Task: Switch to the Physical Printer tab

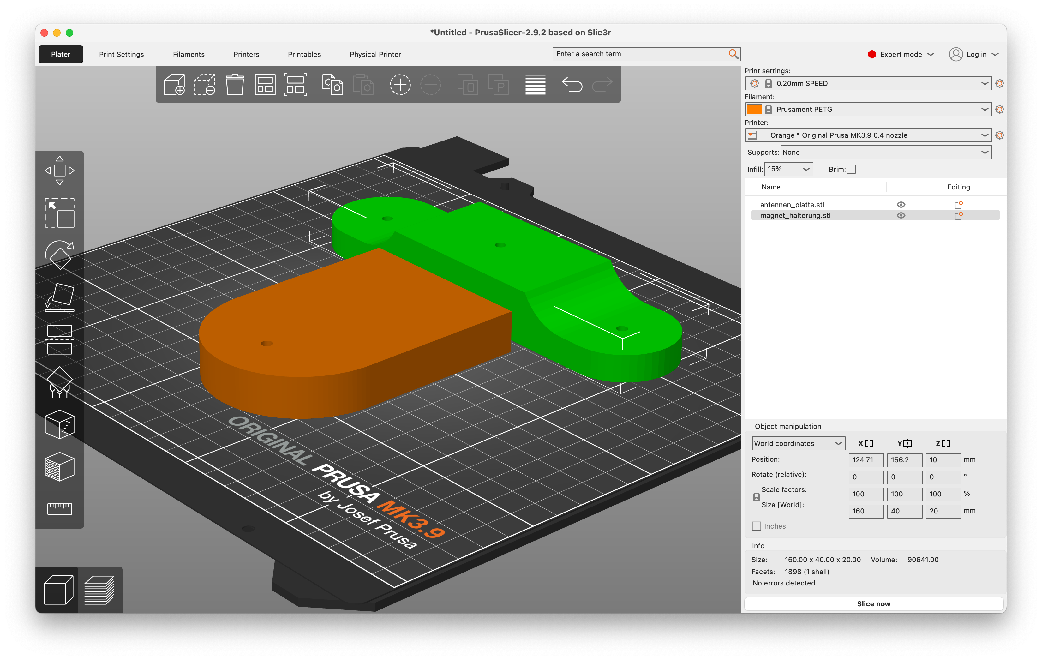Action: [375, 54]
